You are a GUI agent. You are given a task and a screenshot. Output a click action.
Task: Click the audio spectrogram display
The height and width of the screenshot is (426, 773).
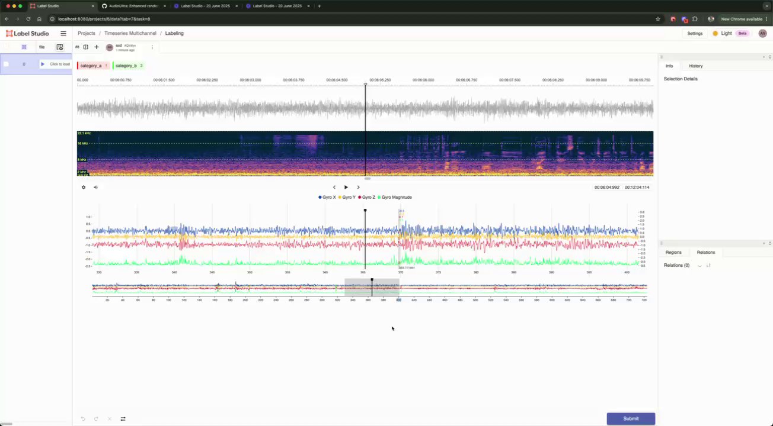365,153
